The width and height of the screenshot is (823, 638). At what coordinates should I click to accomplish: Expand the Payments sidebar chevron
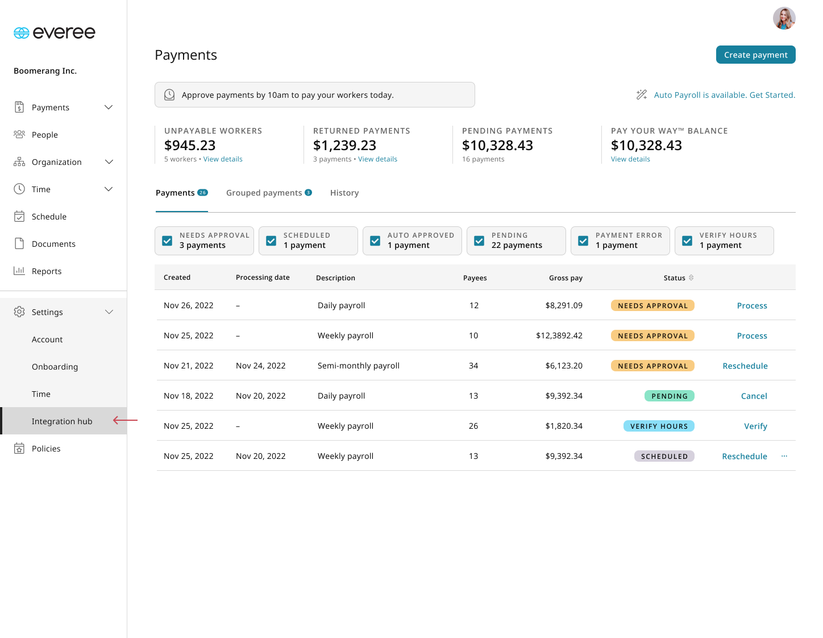tap(109, 107)
